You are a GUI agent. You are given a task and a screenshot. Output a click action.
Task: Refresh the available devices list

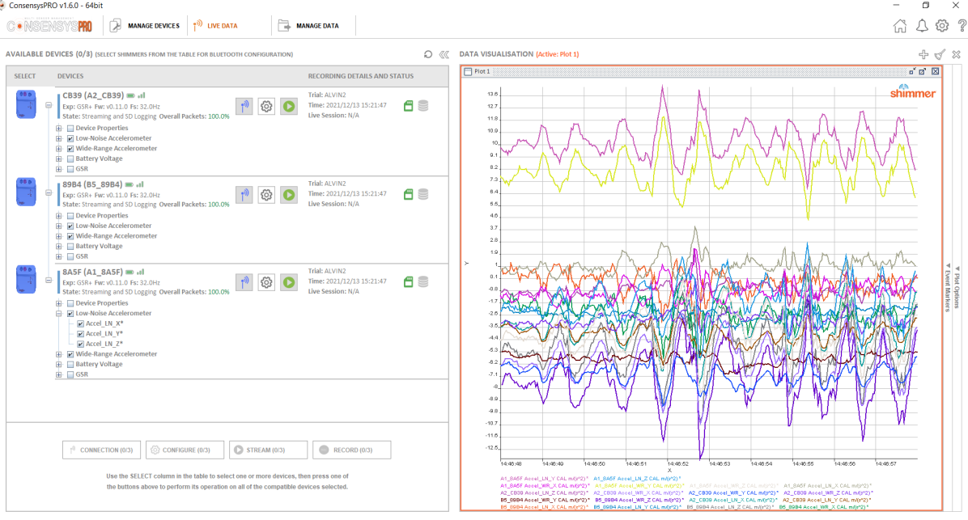[428, 54]
